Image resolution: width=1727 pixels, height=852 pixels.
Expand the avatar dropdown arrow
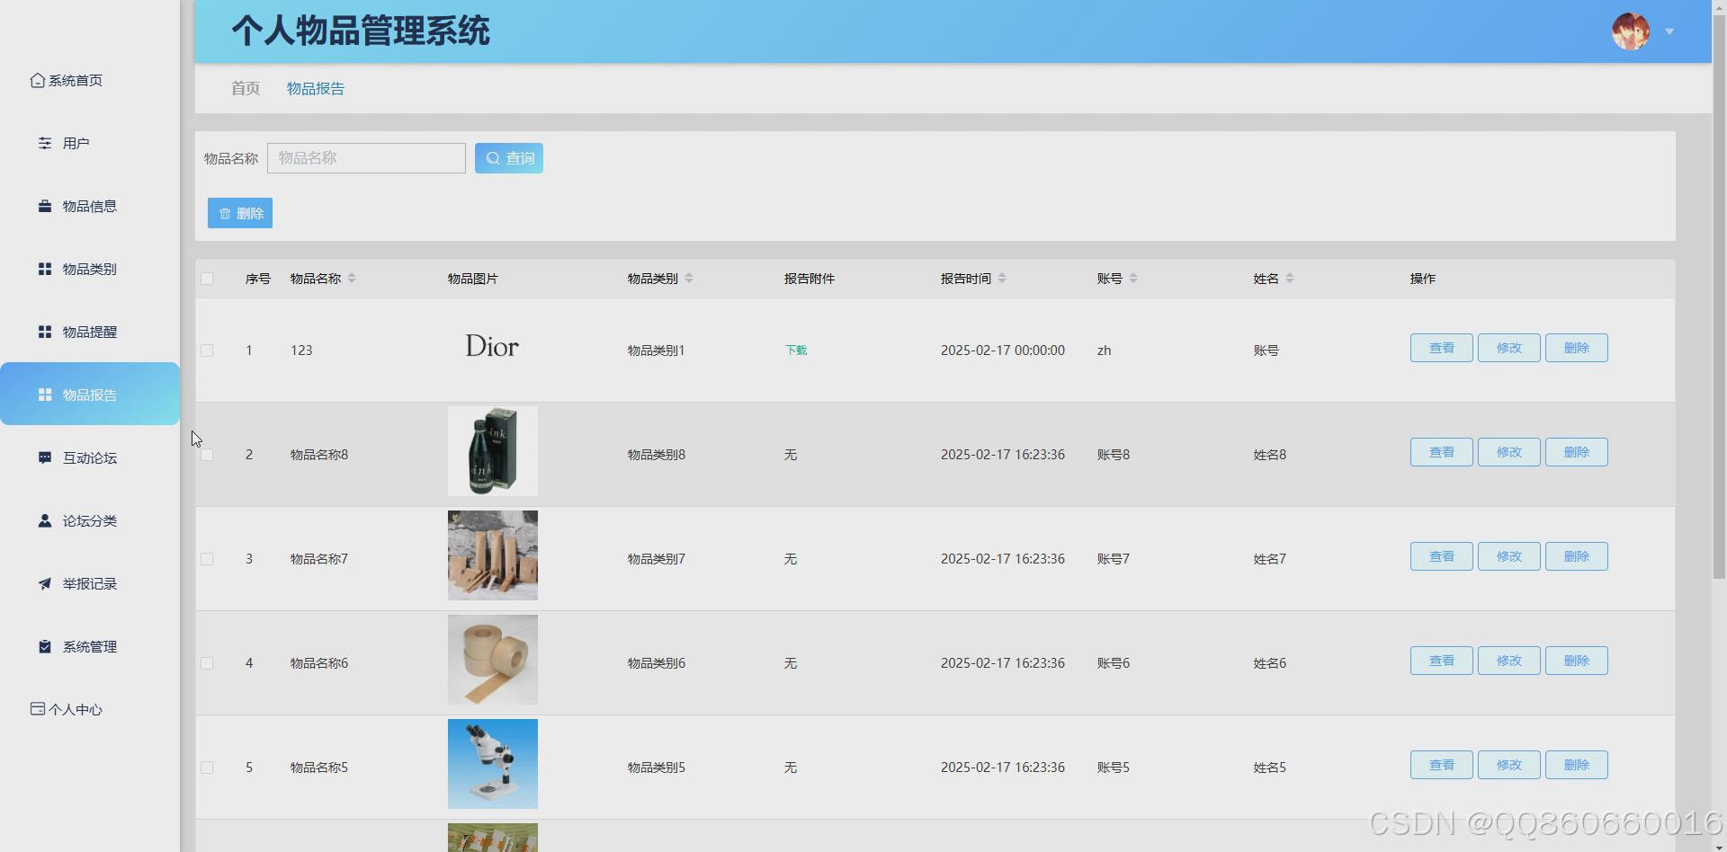pos(1669,31)
